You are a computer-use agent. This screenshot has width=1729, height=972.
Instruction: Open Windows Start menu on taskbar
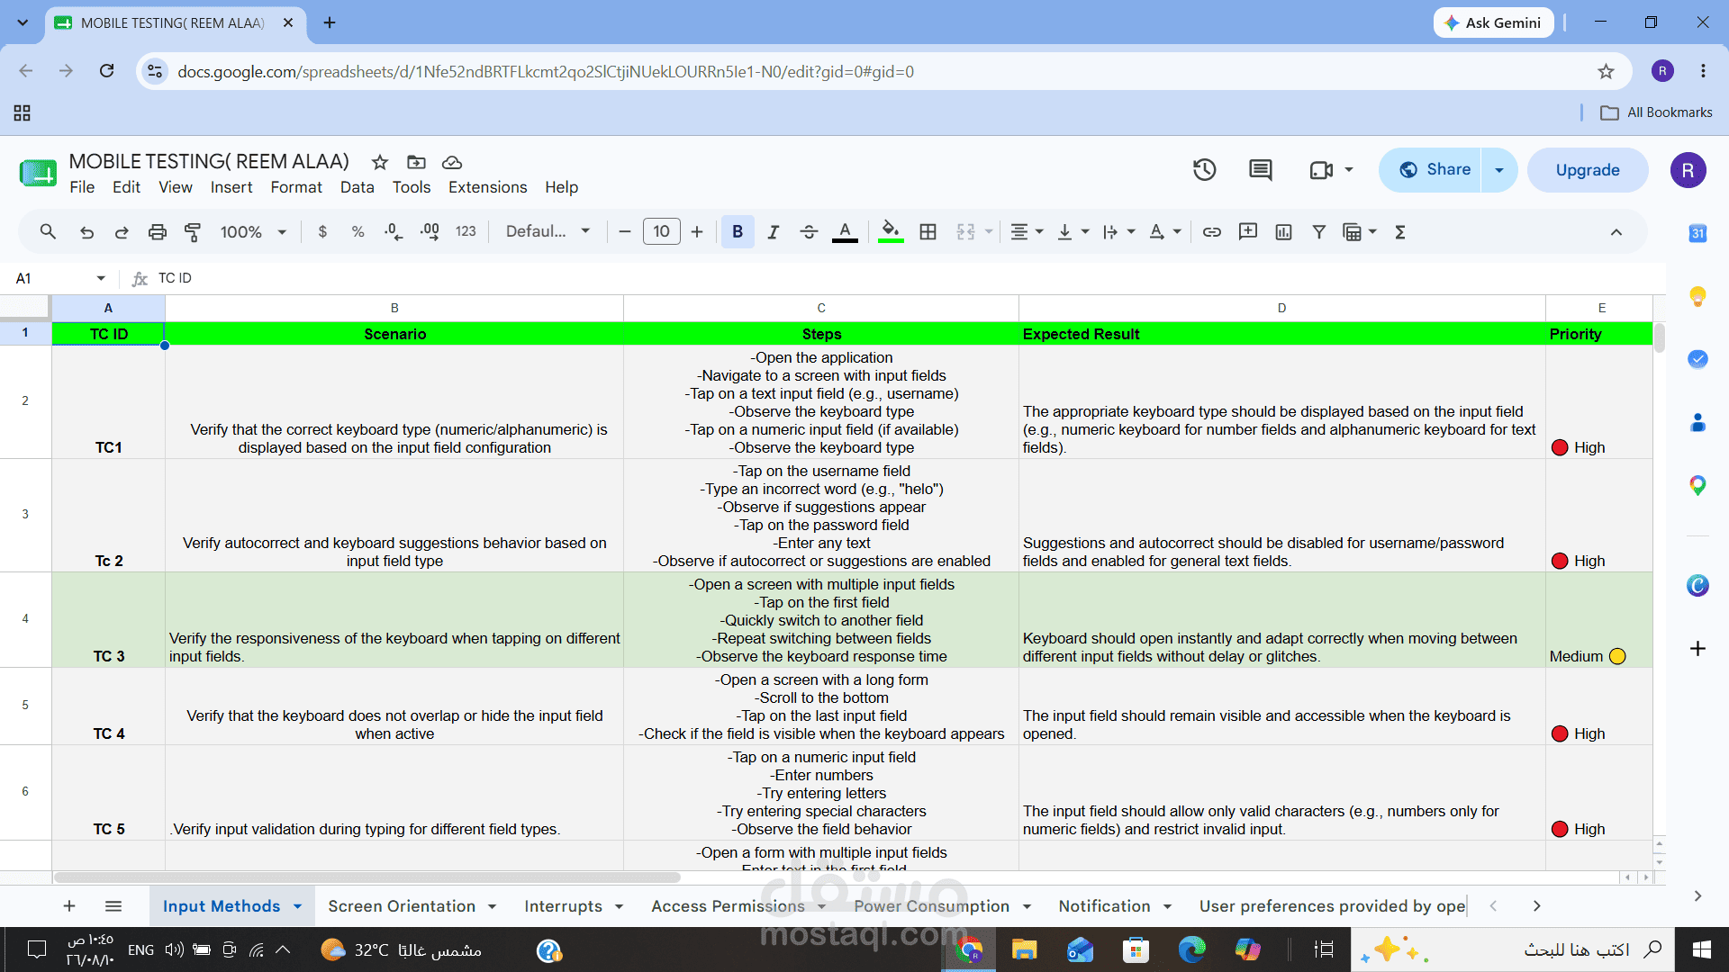[x=1702, y=949]
